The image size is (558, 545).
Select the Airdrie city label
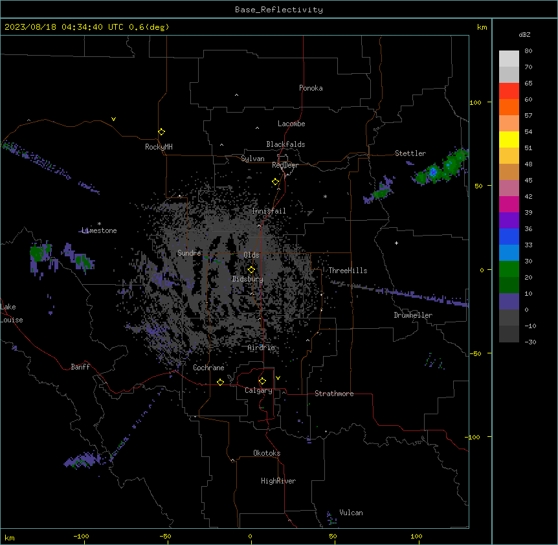click(262, 348)
